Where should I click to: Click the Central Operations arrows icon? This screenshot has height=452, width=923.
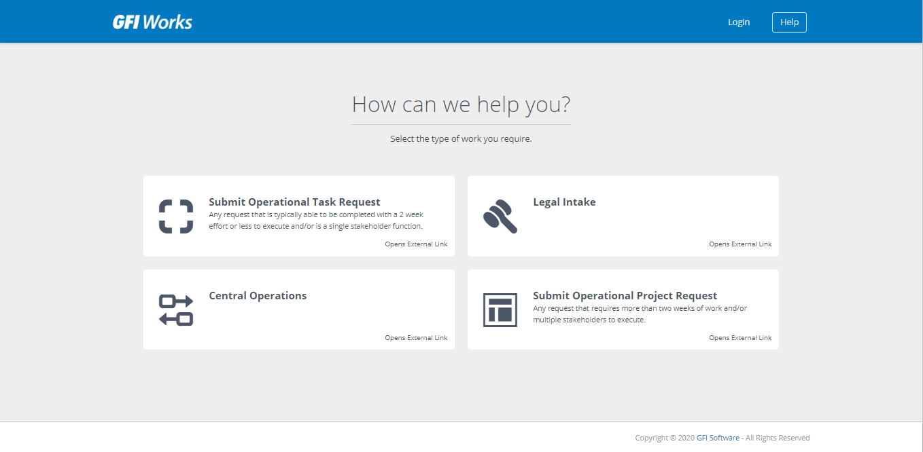[176, 309]
